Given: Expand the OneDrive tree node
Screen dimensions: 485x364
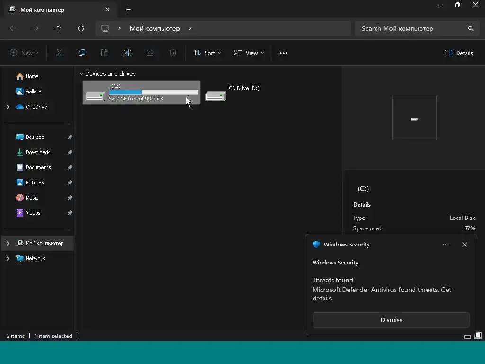Looking at the screenshot, I should 8,107.
